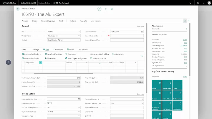
Task: Open the Actions menu
Action: pos(73,21)
